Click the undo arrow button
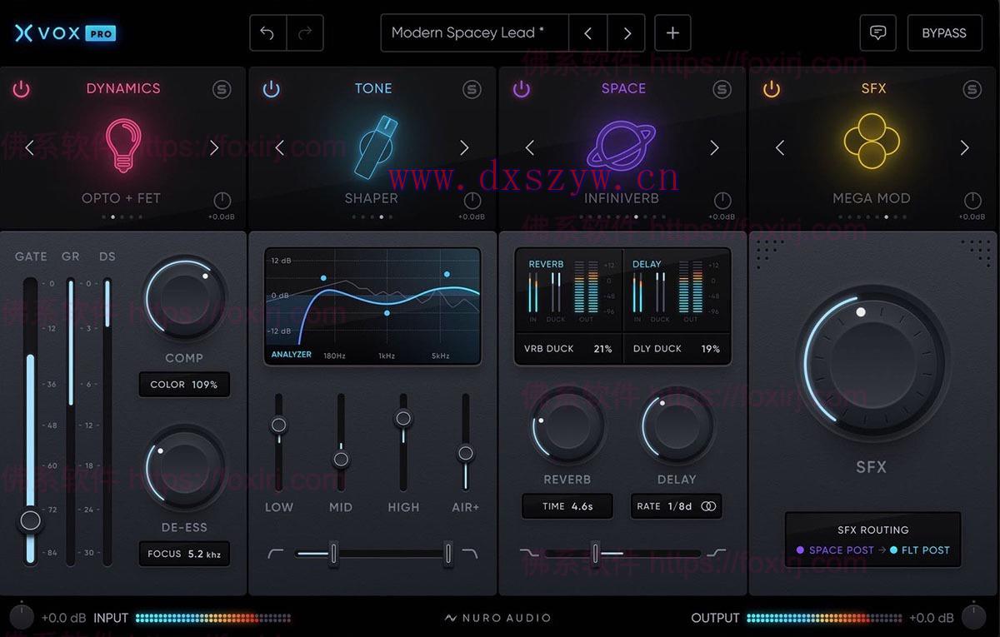Screen dimensions: 1000x637 click(267, 33)
